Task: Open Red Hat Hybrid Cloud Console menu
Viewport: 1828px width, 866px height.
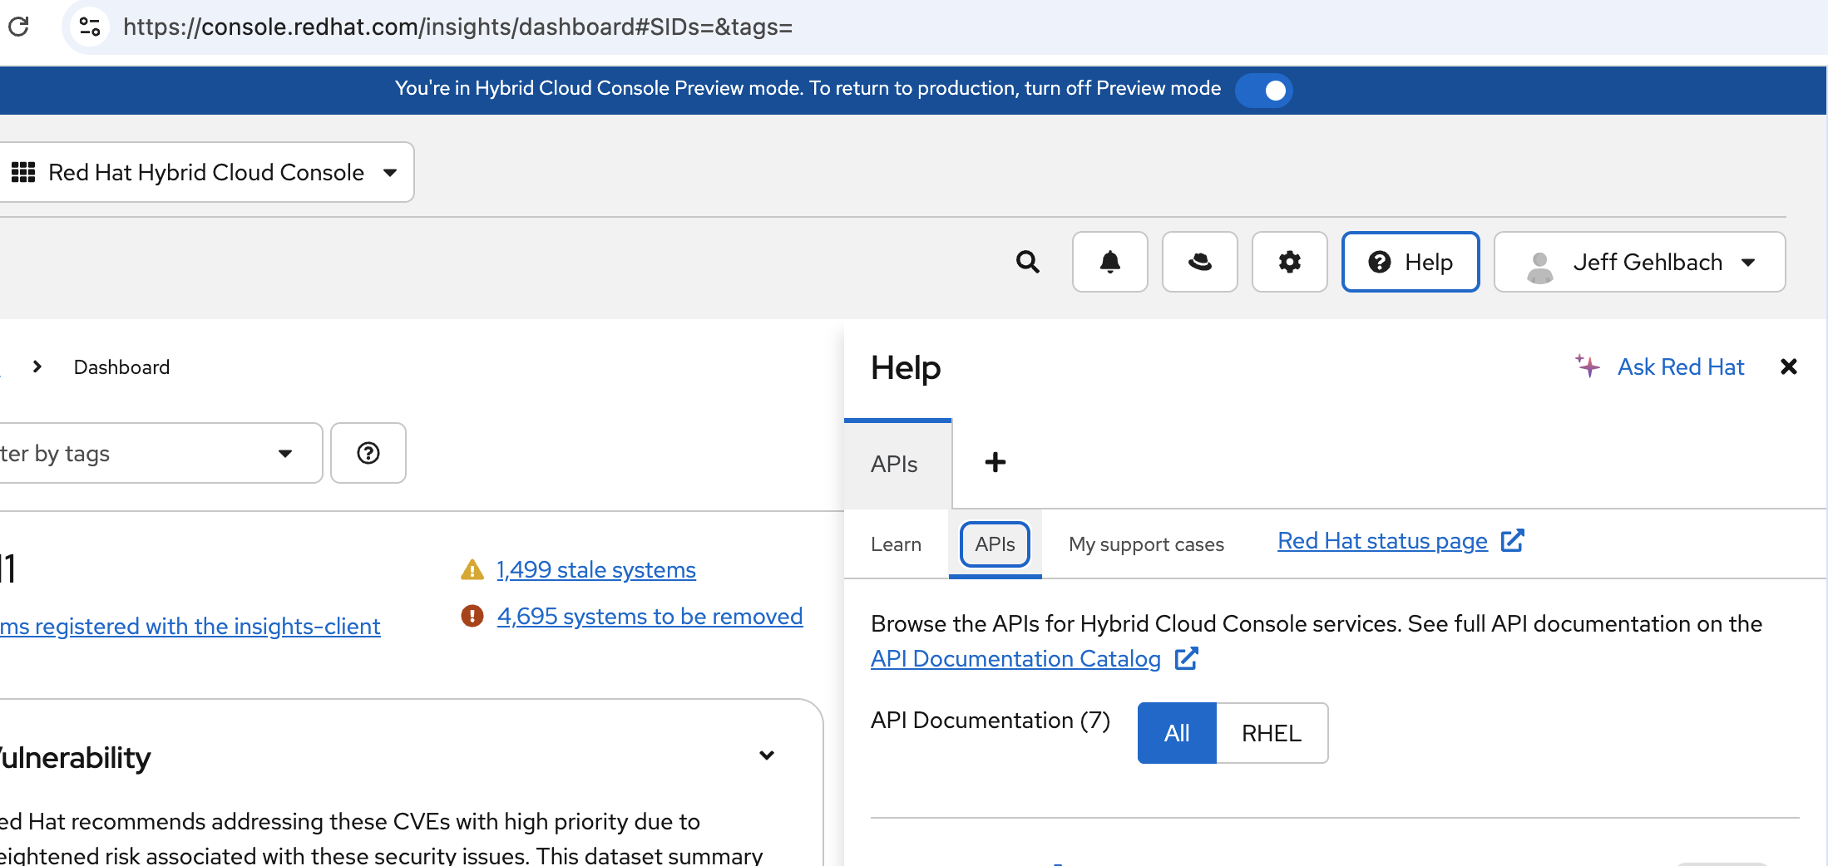Action: [x=205, y=172]
